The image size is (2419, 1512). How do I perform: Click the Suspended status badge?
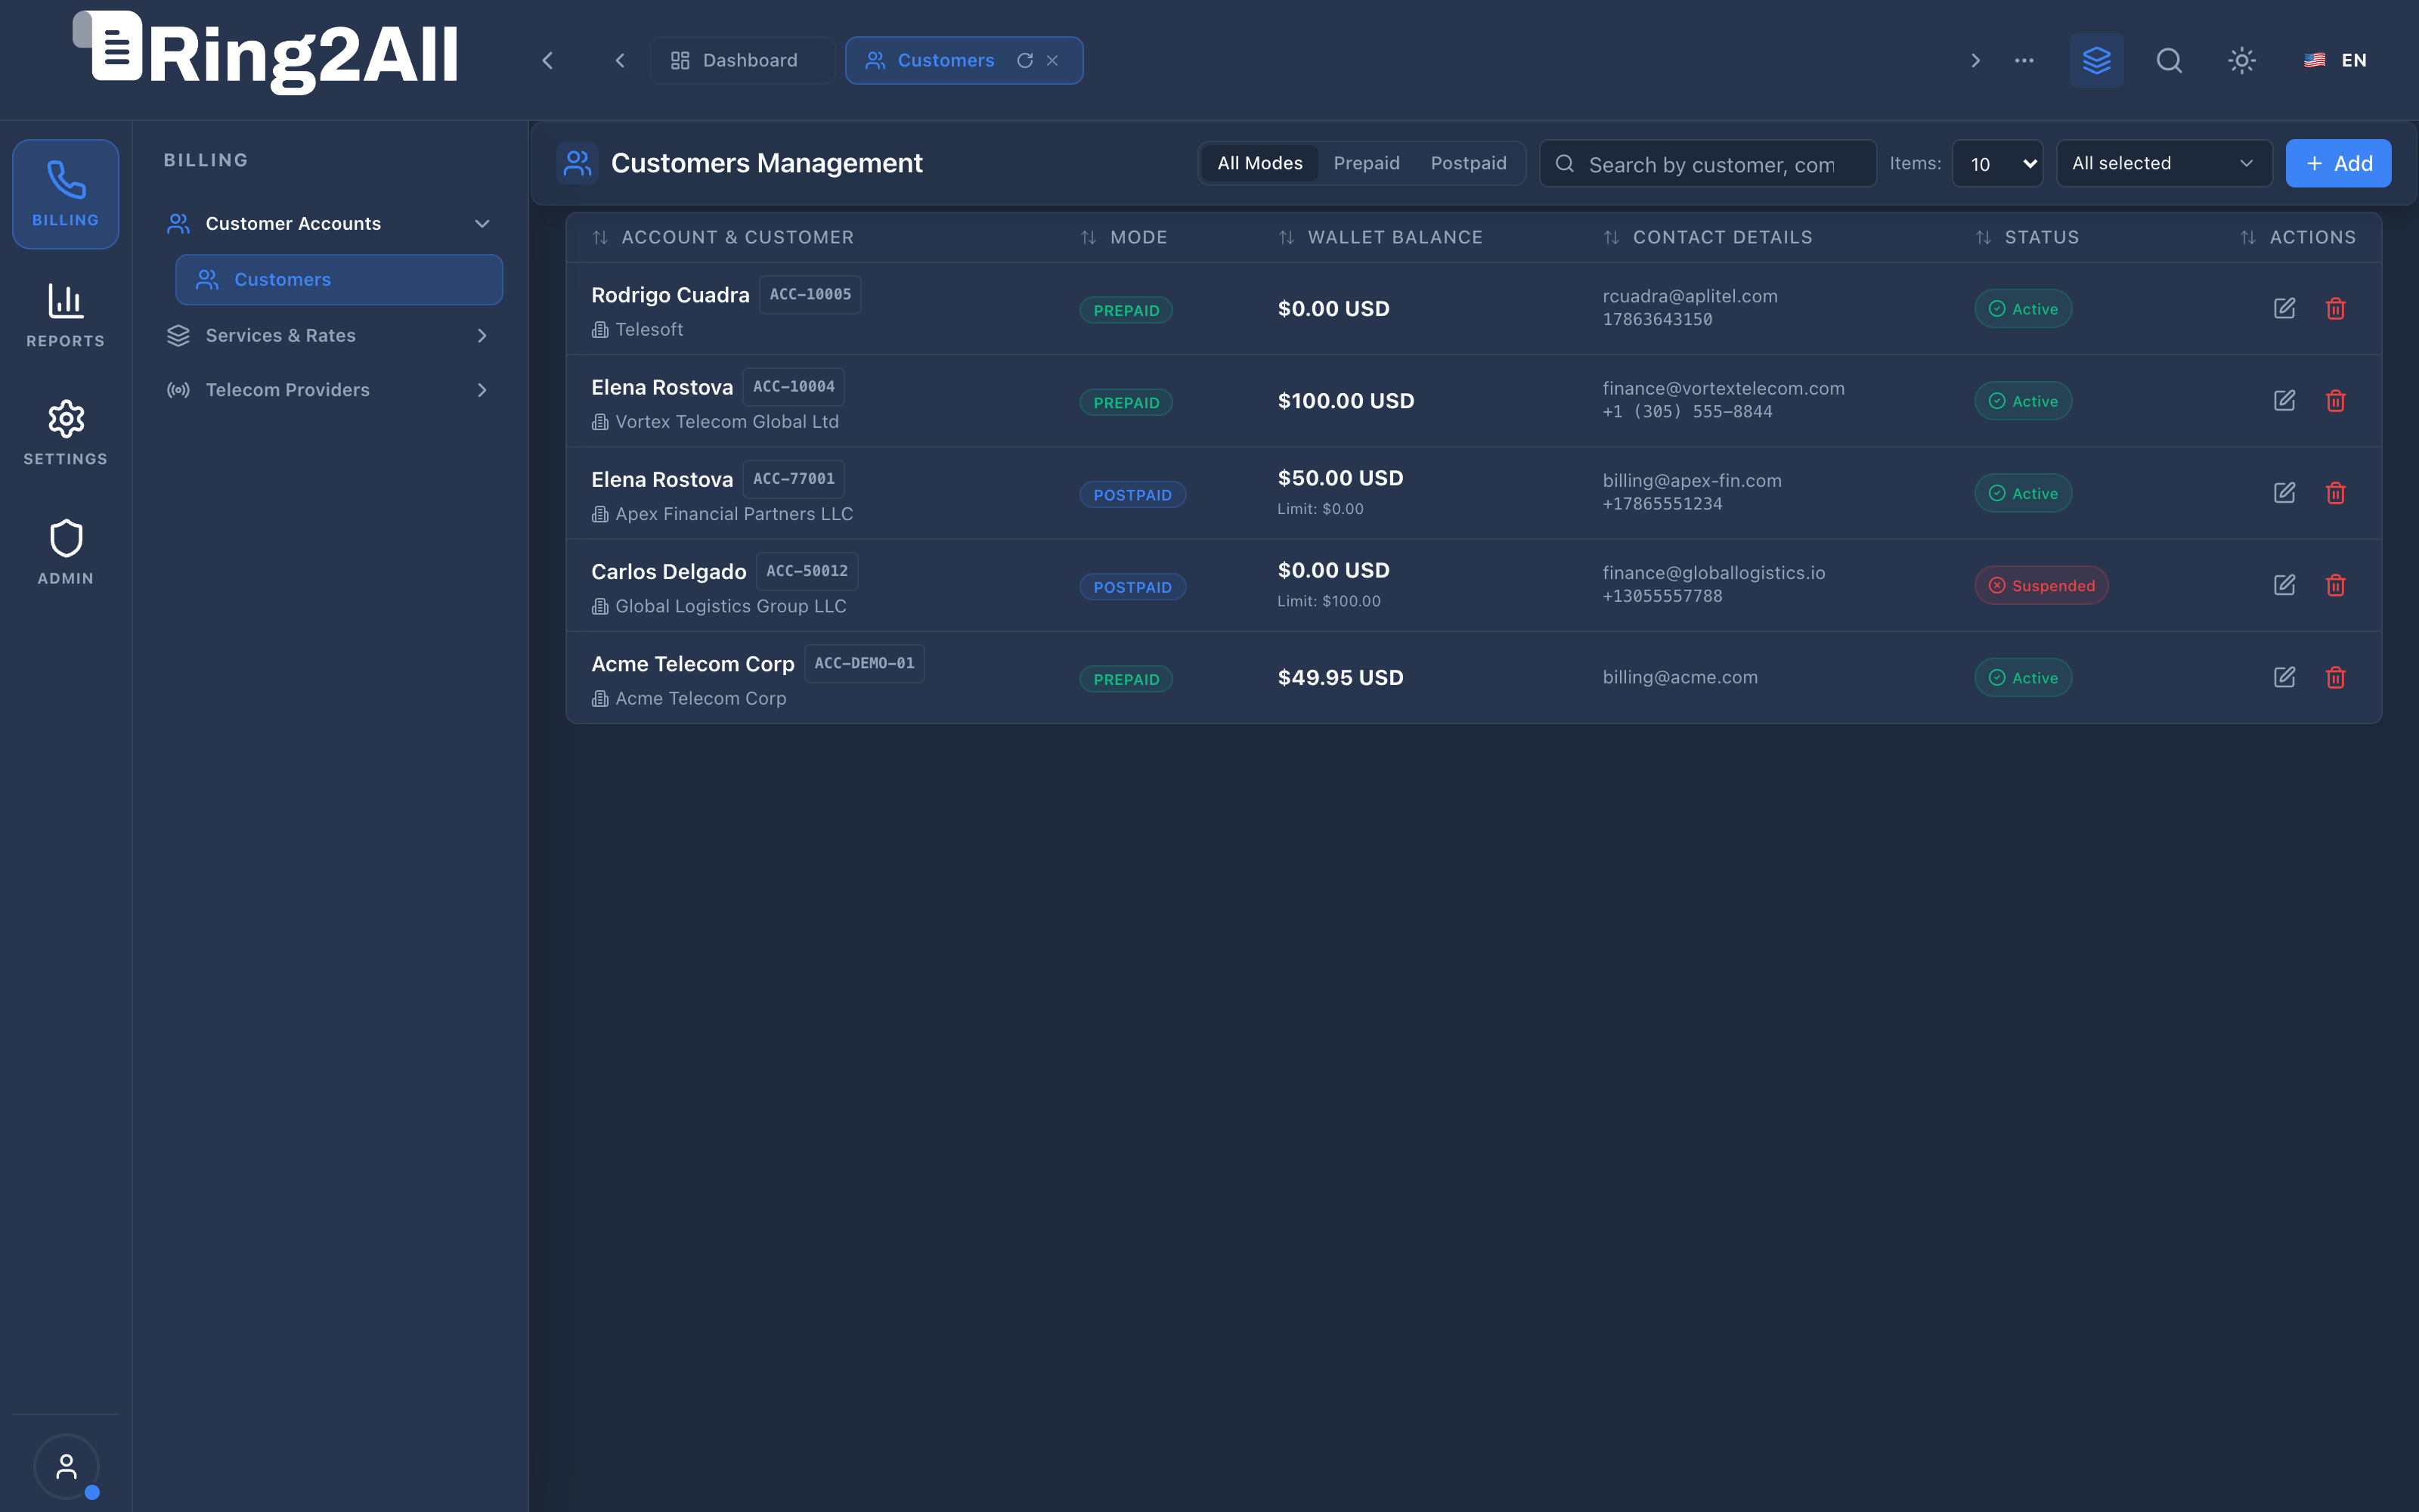pos(2041,585)
